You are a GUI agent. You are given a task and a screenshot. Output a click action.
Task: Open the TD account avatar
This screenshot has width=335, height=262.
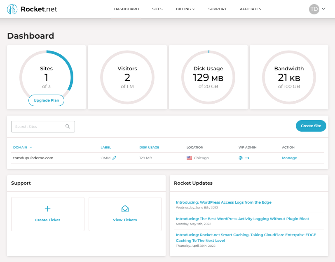pos(314,9)
